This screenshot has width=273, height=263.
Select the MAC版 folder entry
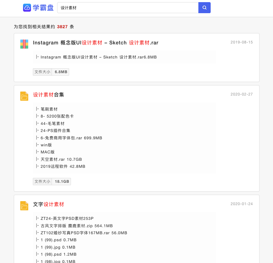pos(48,152)
